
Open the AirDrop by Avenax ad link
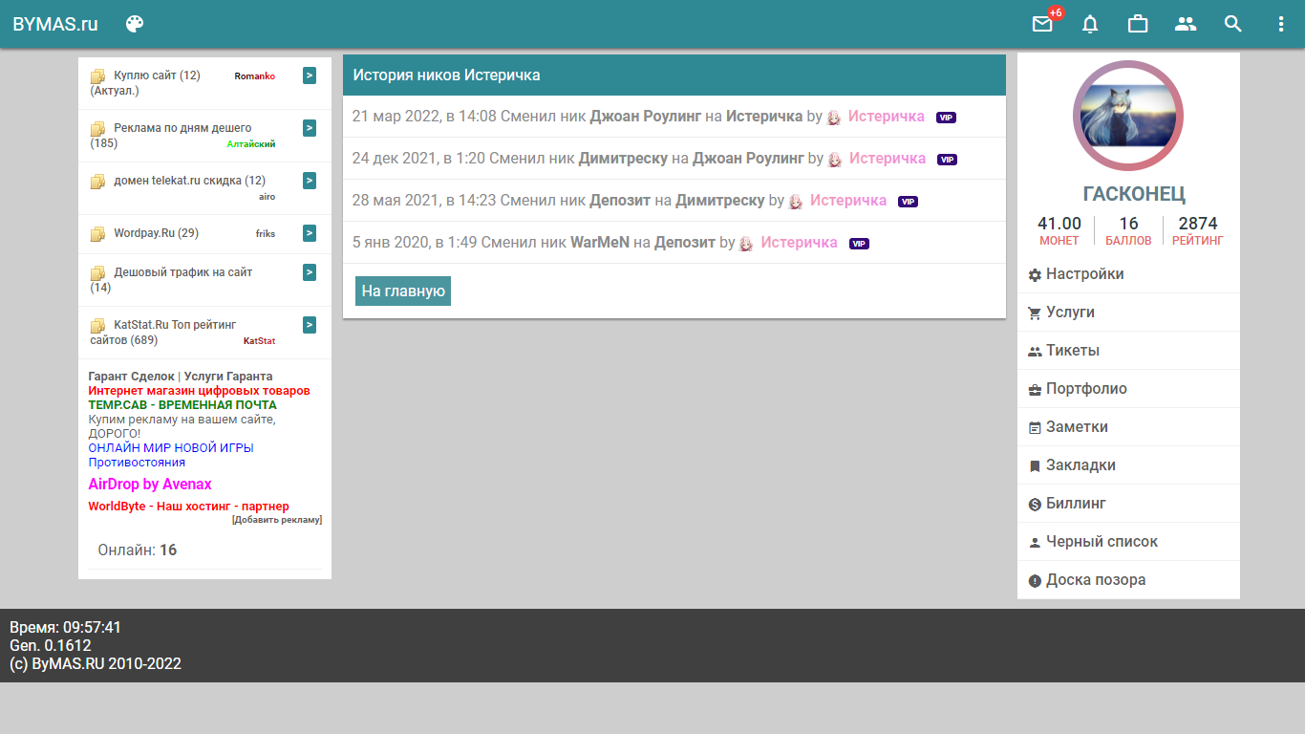click(x=150, y=485)
